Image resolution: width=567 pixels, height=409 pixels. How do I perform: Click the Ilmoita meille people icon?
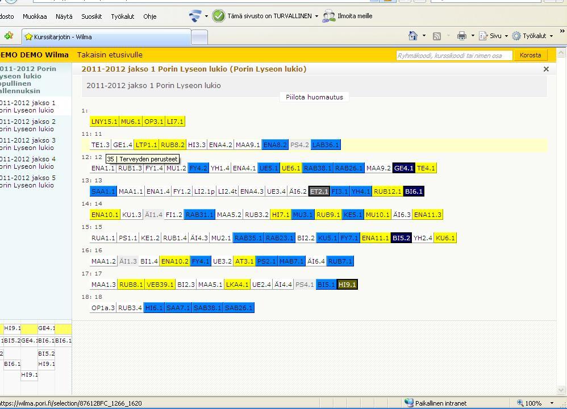pyautogui.click(x=329, y=16)
